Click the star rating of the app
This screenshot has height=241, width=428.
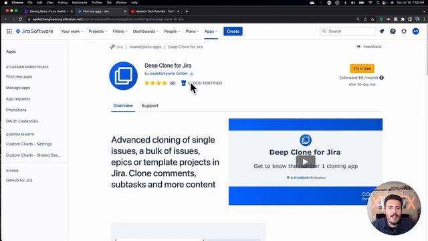tap(156, 83)
